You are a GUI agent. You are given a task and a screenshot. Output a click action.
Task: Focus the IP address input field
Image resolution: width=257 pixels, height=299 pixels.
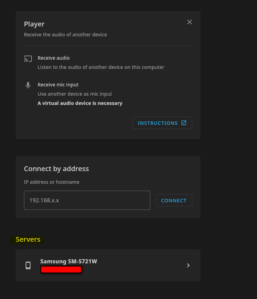pyautogui.click(x=87, y=200)
